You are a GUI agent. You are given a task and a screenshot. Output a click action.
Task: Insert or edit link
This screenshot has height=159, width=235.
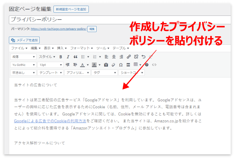[x=129, y=57]
